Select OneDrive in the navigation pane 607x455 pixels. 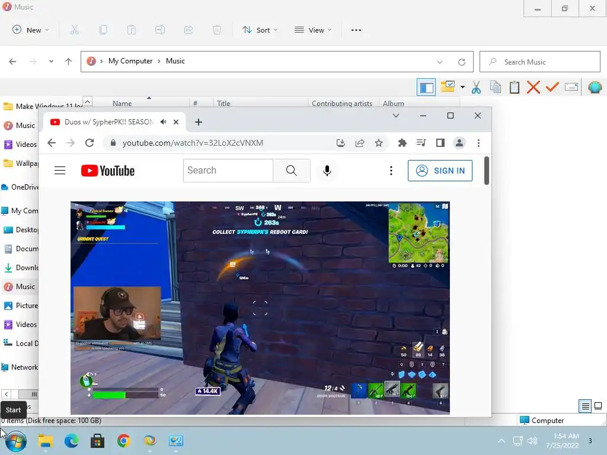pyautogui.click(x=20, y=187)
